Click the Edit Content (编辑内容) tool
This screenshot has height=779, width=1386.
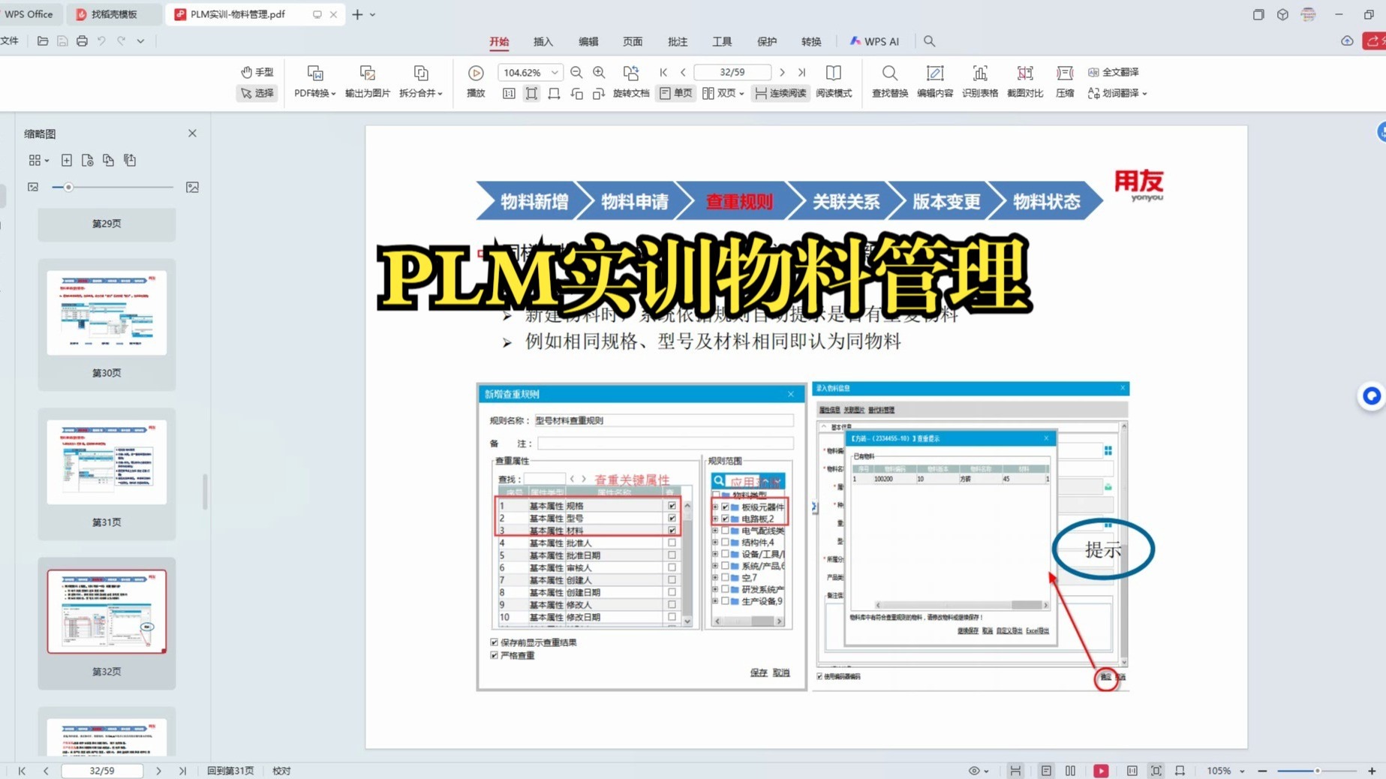[x=935, y=81]
